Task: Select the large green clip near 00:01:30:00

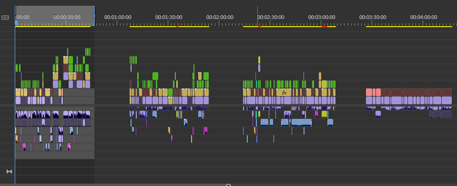Action: click(155, 76)
